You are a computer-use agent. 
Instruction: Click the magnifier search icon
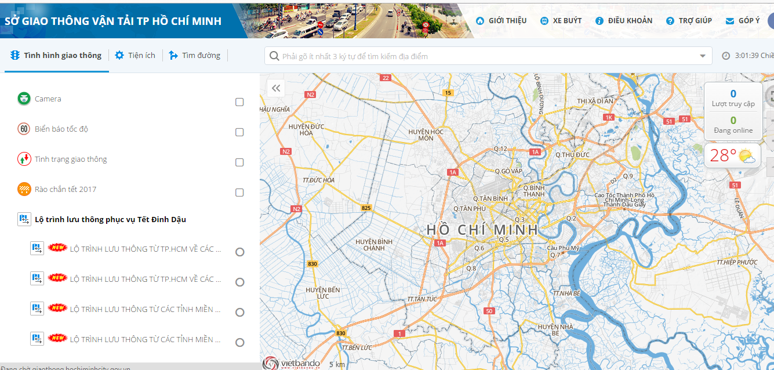[x=274, y=56]
